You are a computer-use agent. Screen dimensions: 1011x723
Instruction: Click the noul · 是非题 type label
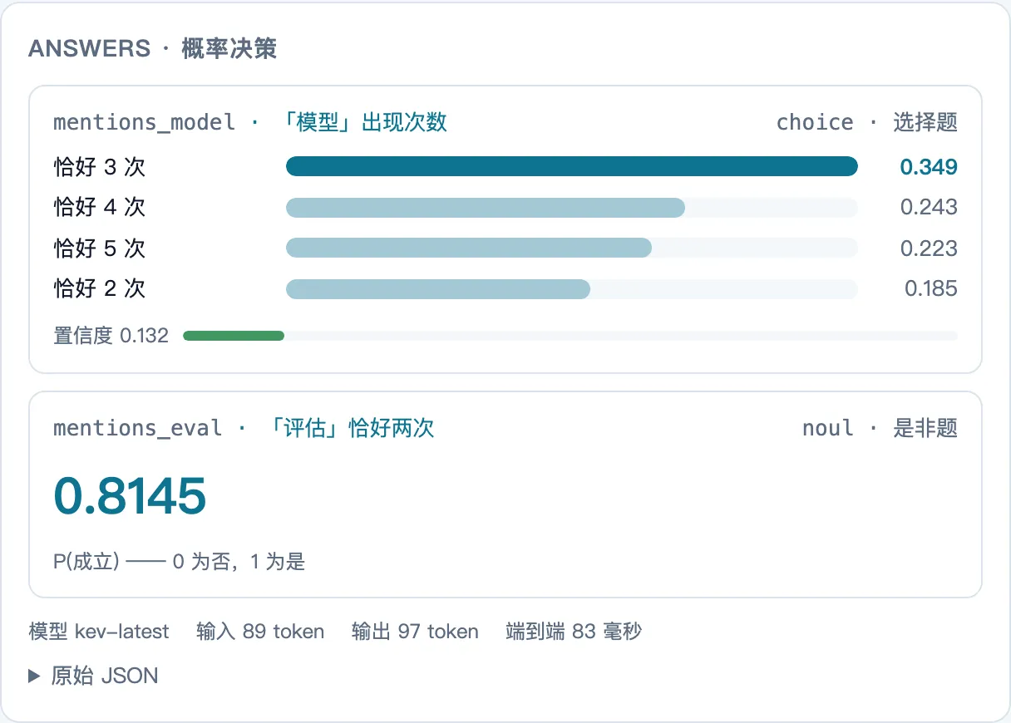point(880,428)
